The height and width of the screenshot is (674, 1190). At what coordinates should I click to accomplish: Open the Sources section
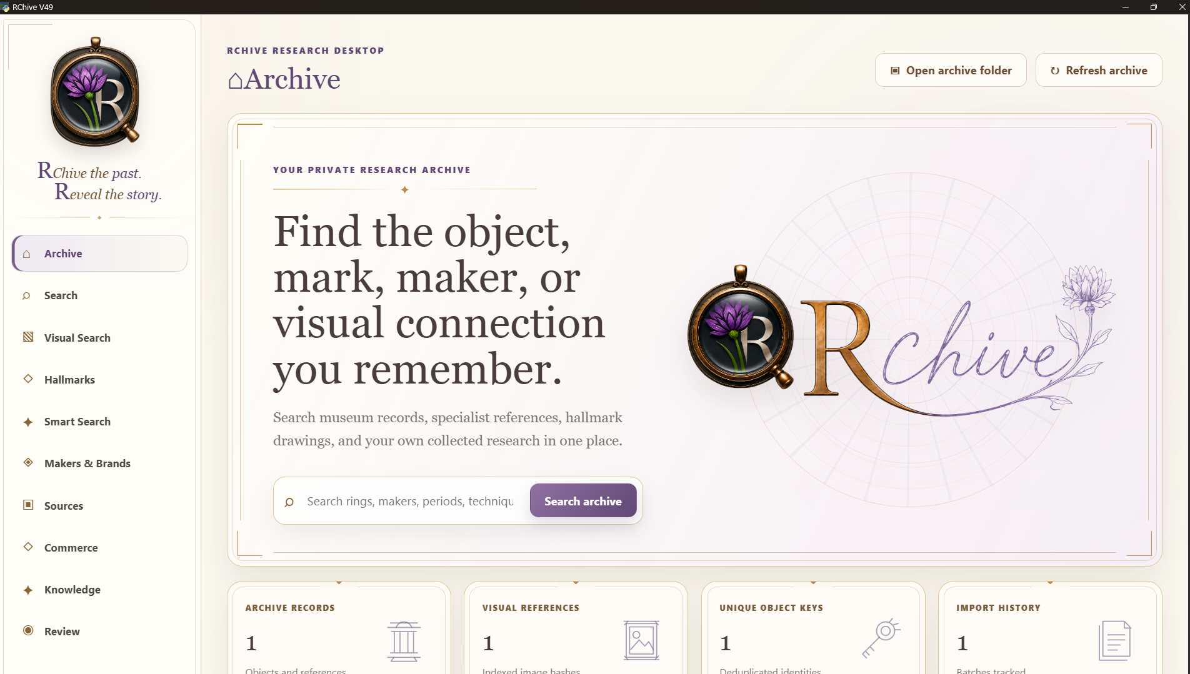(99, 505)
